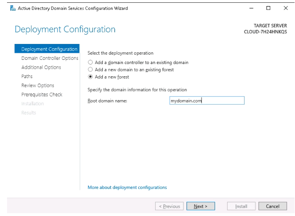Jump to Review Options step

coord(37,86)
